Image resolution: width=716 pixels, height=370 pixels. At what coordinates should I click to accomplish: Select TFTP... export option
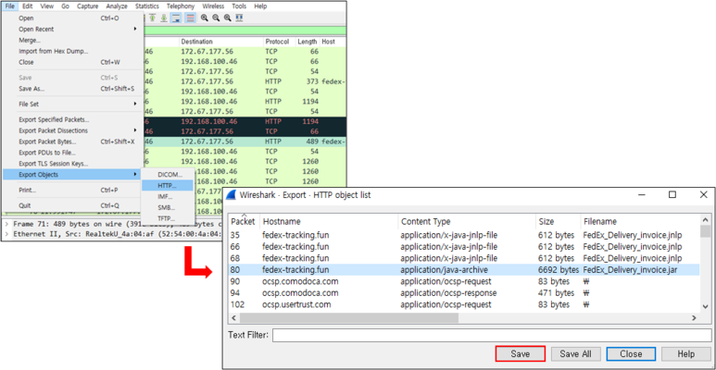pyautogui.click(x=168, y=218)
